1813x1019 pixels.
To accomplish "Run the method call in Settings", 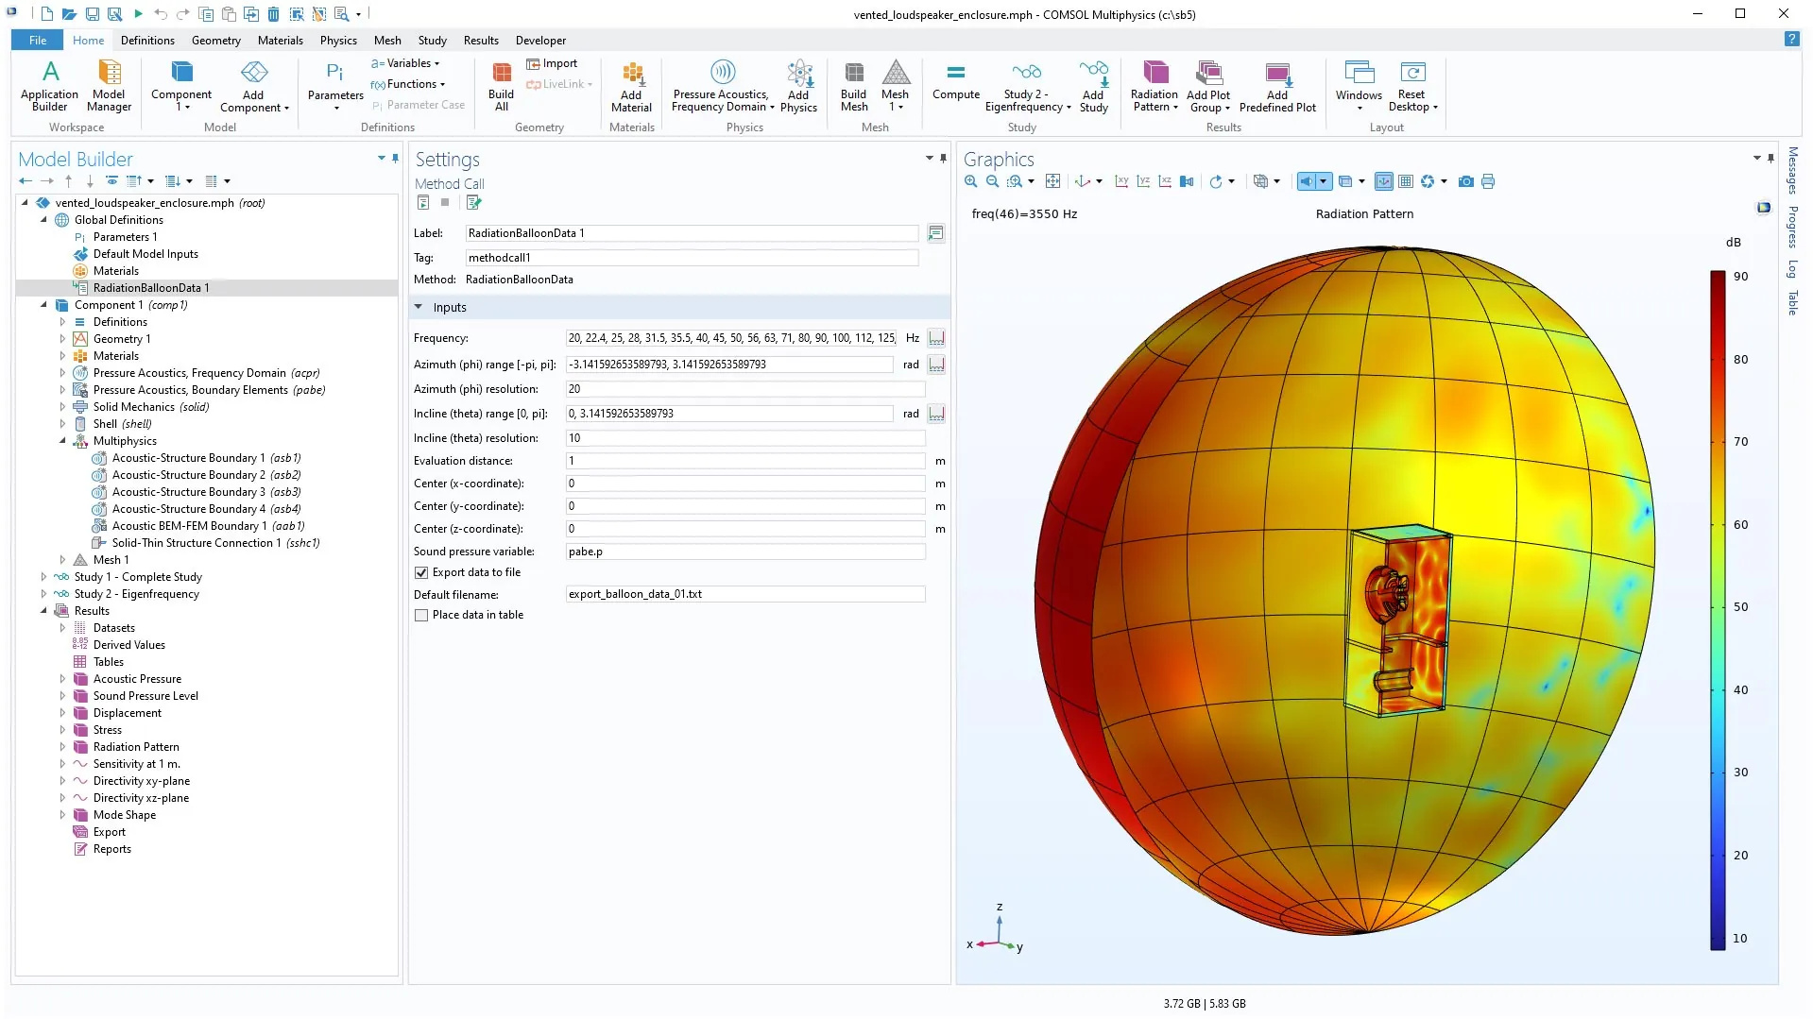I will [423, 202].
